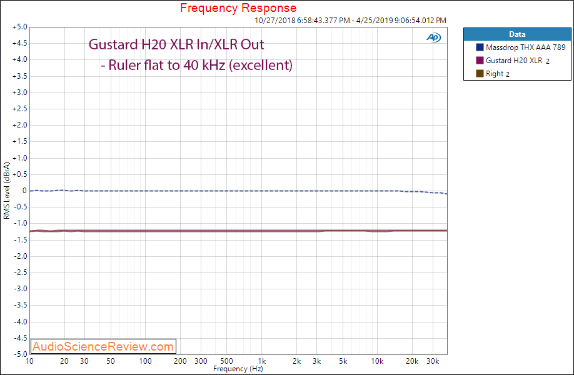Click the Gustard H20 XLR purple legend swatch
Image resolution: width=574 pixels, height=375 pixels.
click(x=480, y=61)
